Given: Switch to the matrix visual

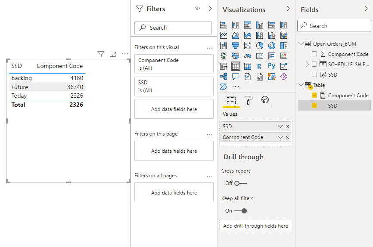Looking at the screenshot, I should 247,66.
